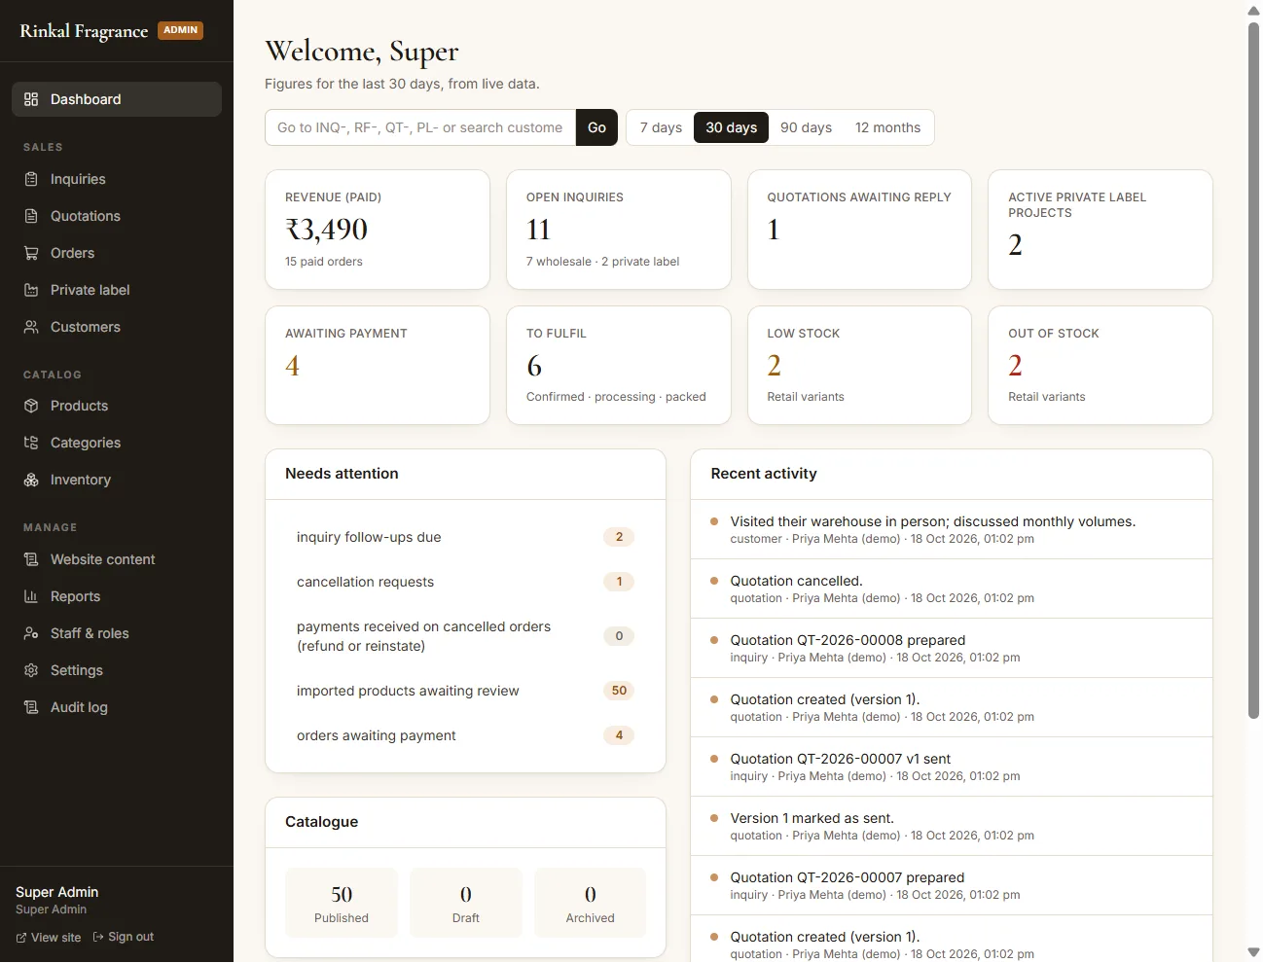Click the Website content icon
This screenshot has width=1263, height=963.
coord(31,559)
